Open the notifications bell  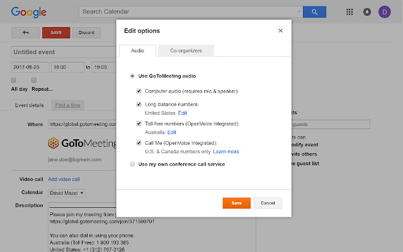(x=367, y=12)
